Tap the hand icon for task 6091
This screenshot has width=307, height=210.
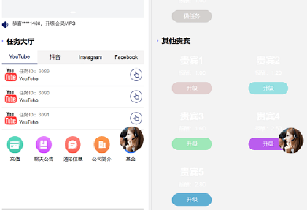click(x=136, y=118)
